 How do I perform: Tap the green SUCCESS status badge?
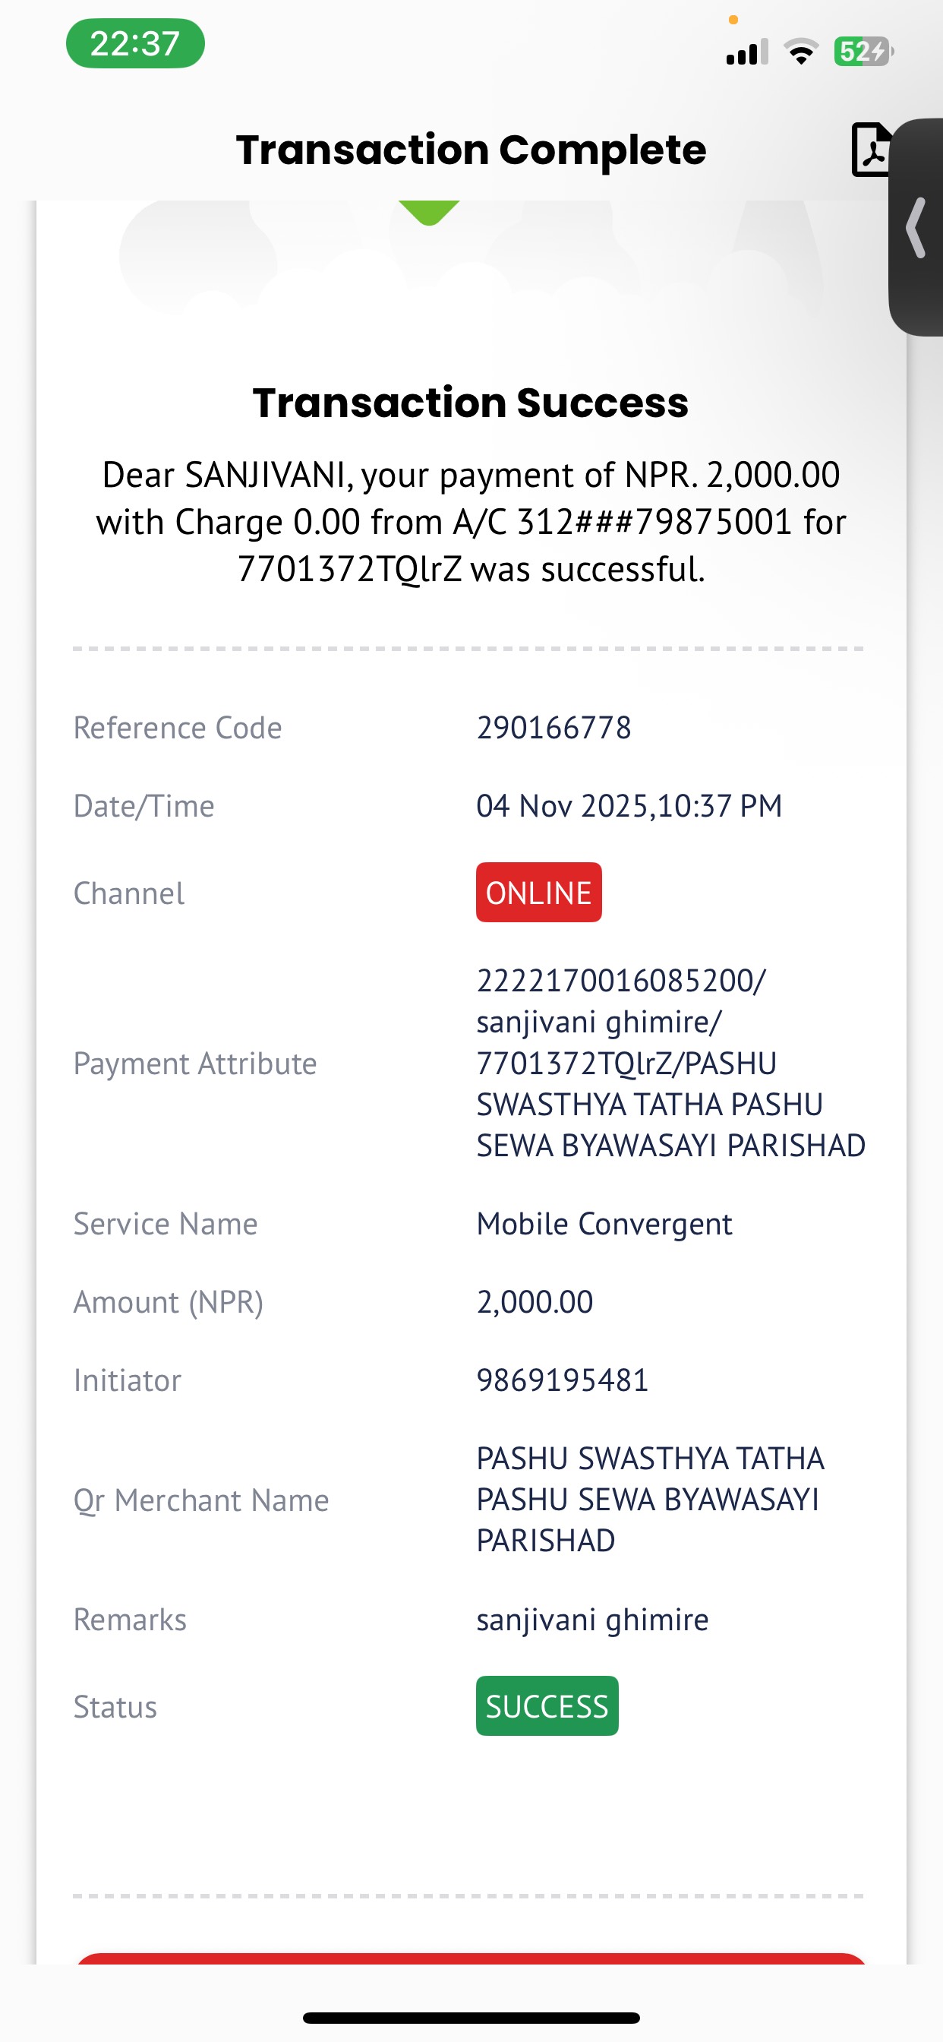(x=547, y=1706)
